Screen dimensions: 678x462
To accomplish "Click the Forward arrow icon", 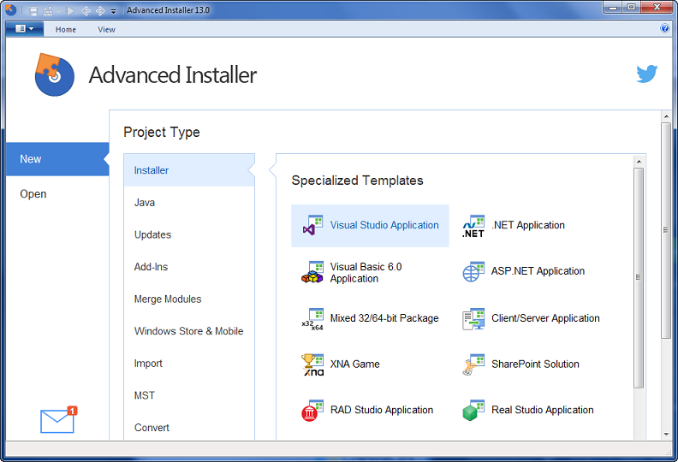I will coord(100,10).
